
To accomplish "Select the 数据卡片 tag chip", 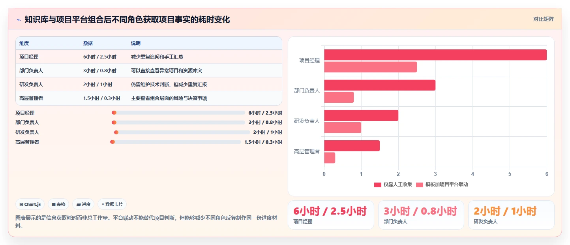I will pyautogui.click(x=112, y=204).
